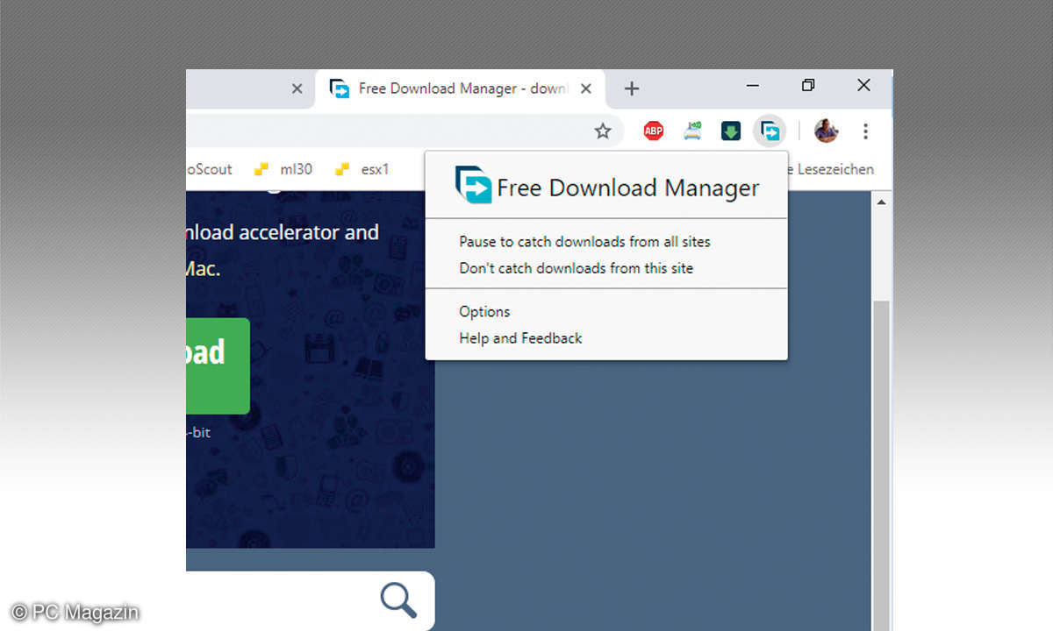
Task: Open Options in the extension popup
Action: tap(484, 311)
